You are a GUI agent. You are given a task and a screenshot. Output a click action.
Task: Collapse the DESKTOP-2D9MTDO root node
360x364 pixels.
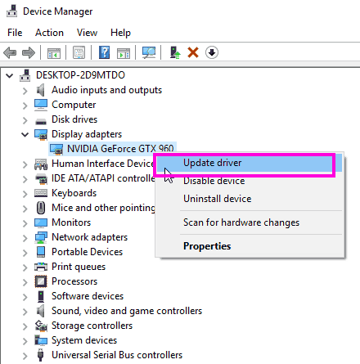coord(10,75)
